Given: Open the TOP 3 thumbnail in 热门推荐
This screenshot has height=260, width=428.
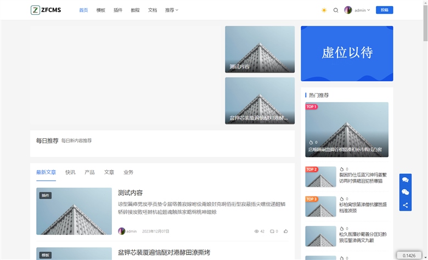Looking at the screenshot, I should [321, 207].
